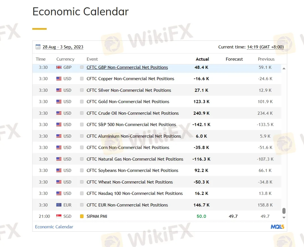This screenshot has height=247, width=304.
Task: Click the UK flag in GBP row
Action: (59, 67)
